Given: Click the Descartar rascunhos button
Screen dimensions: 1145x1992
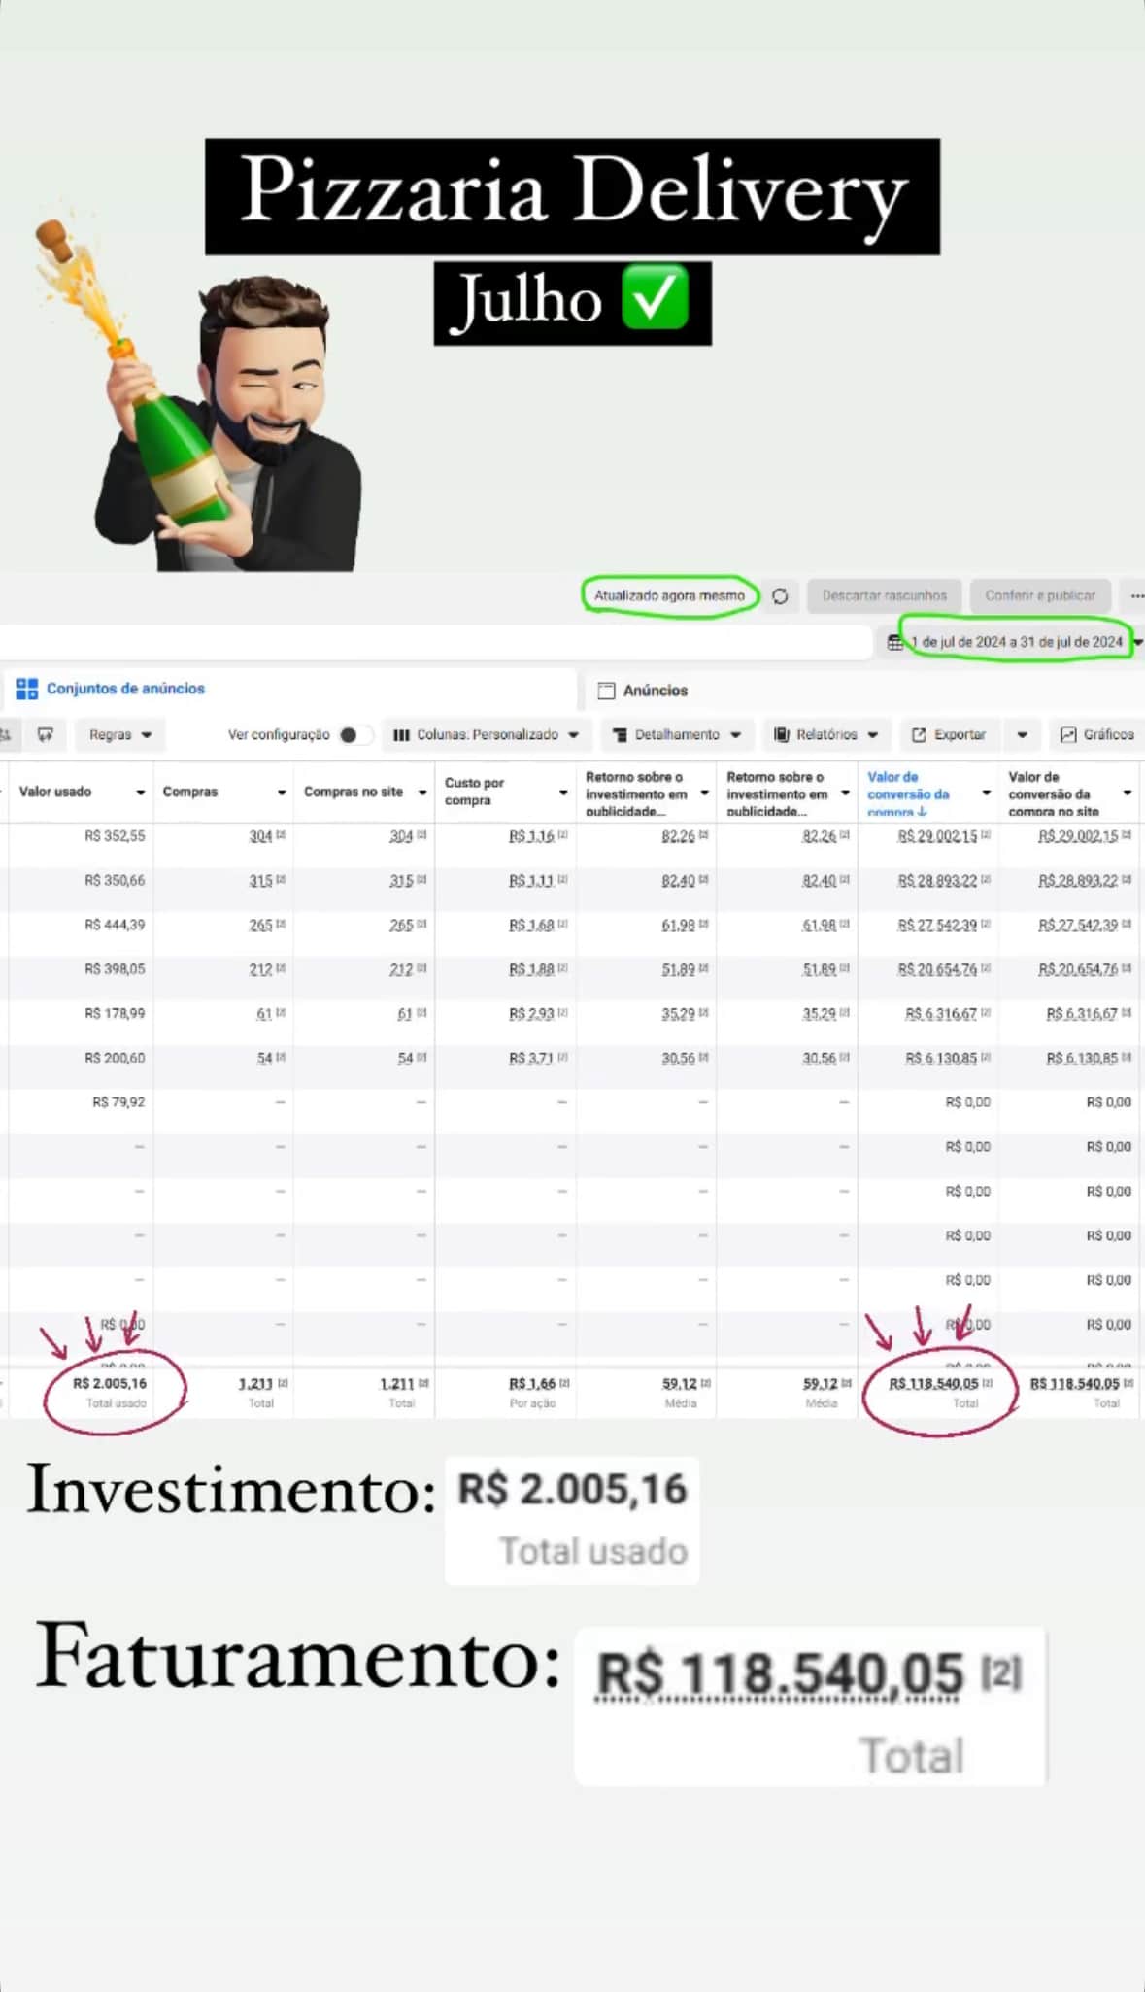Looking at the screenshot, I should [x=884, y=596].
